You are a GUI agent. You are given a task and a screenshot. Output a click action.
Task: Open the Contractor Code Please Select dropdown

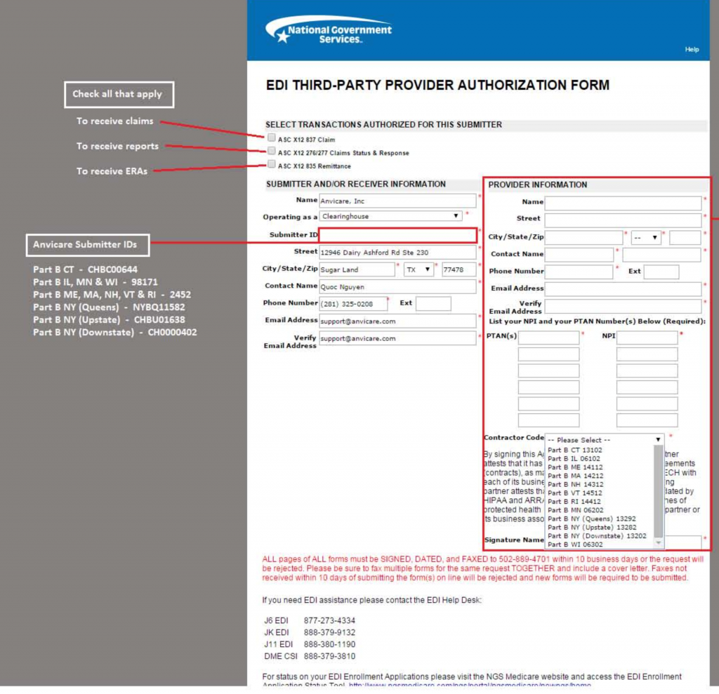604,439
